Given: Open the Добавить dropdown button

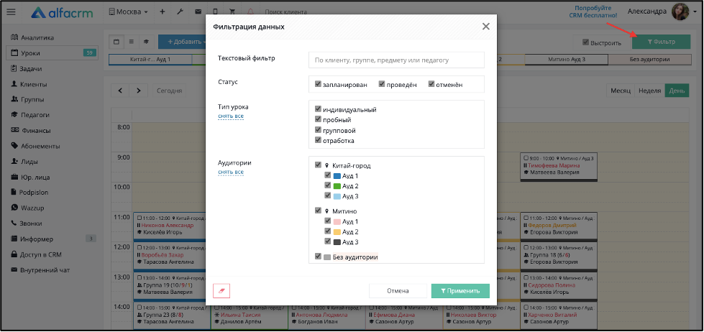Looking at the screenshot, I should [182, 42].
